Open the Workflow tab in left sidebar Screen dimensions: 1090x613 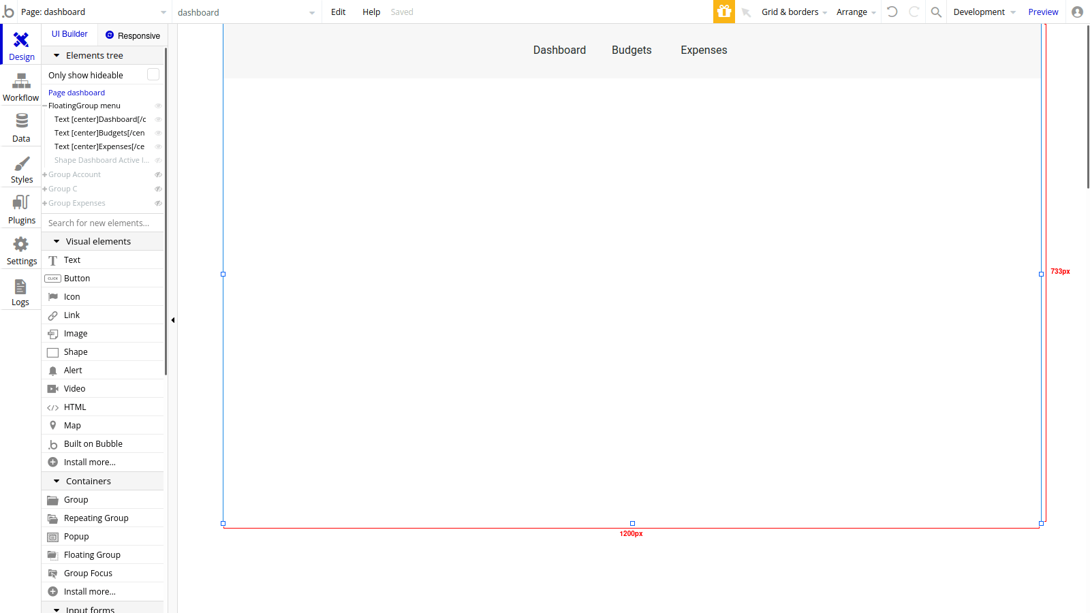(x=20, y=87)
